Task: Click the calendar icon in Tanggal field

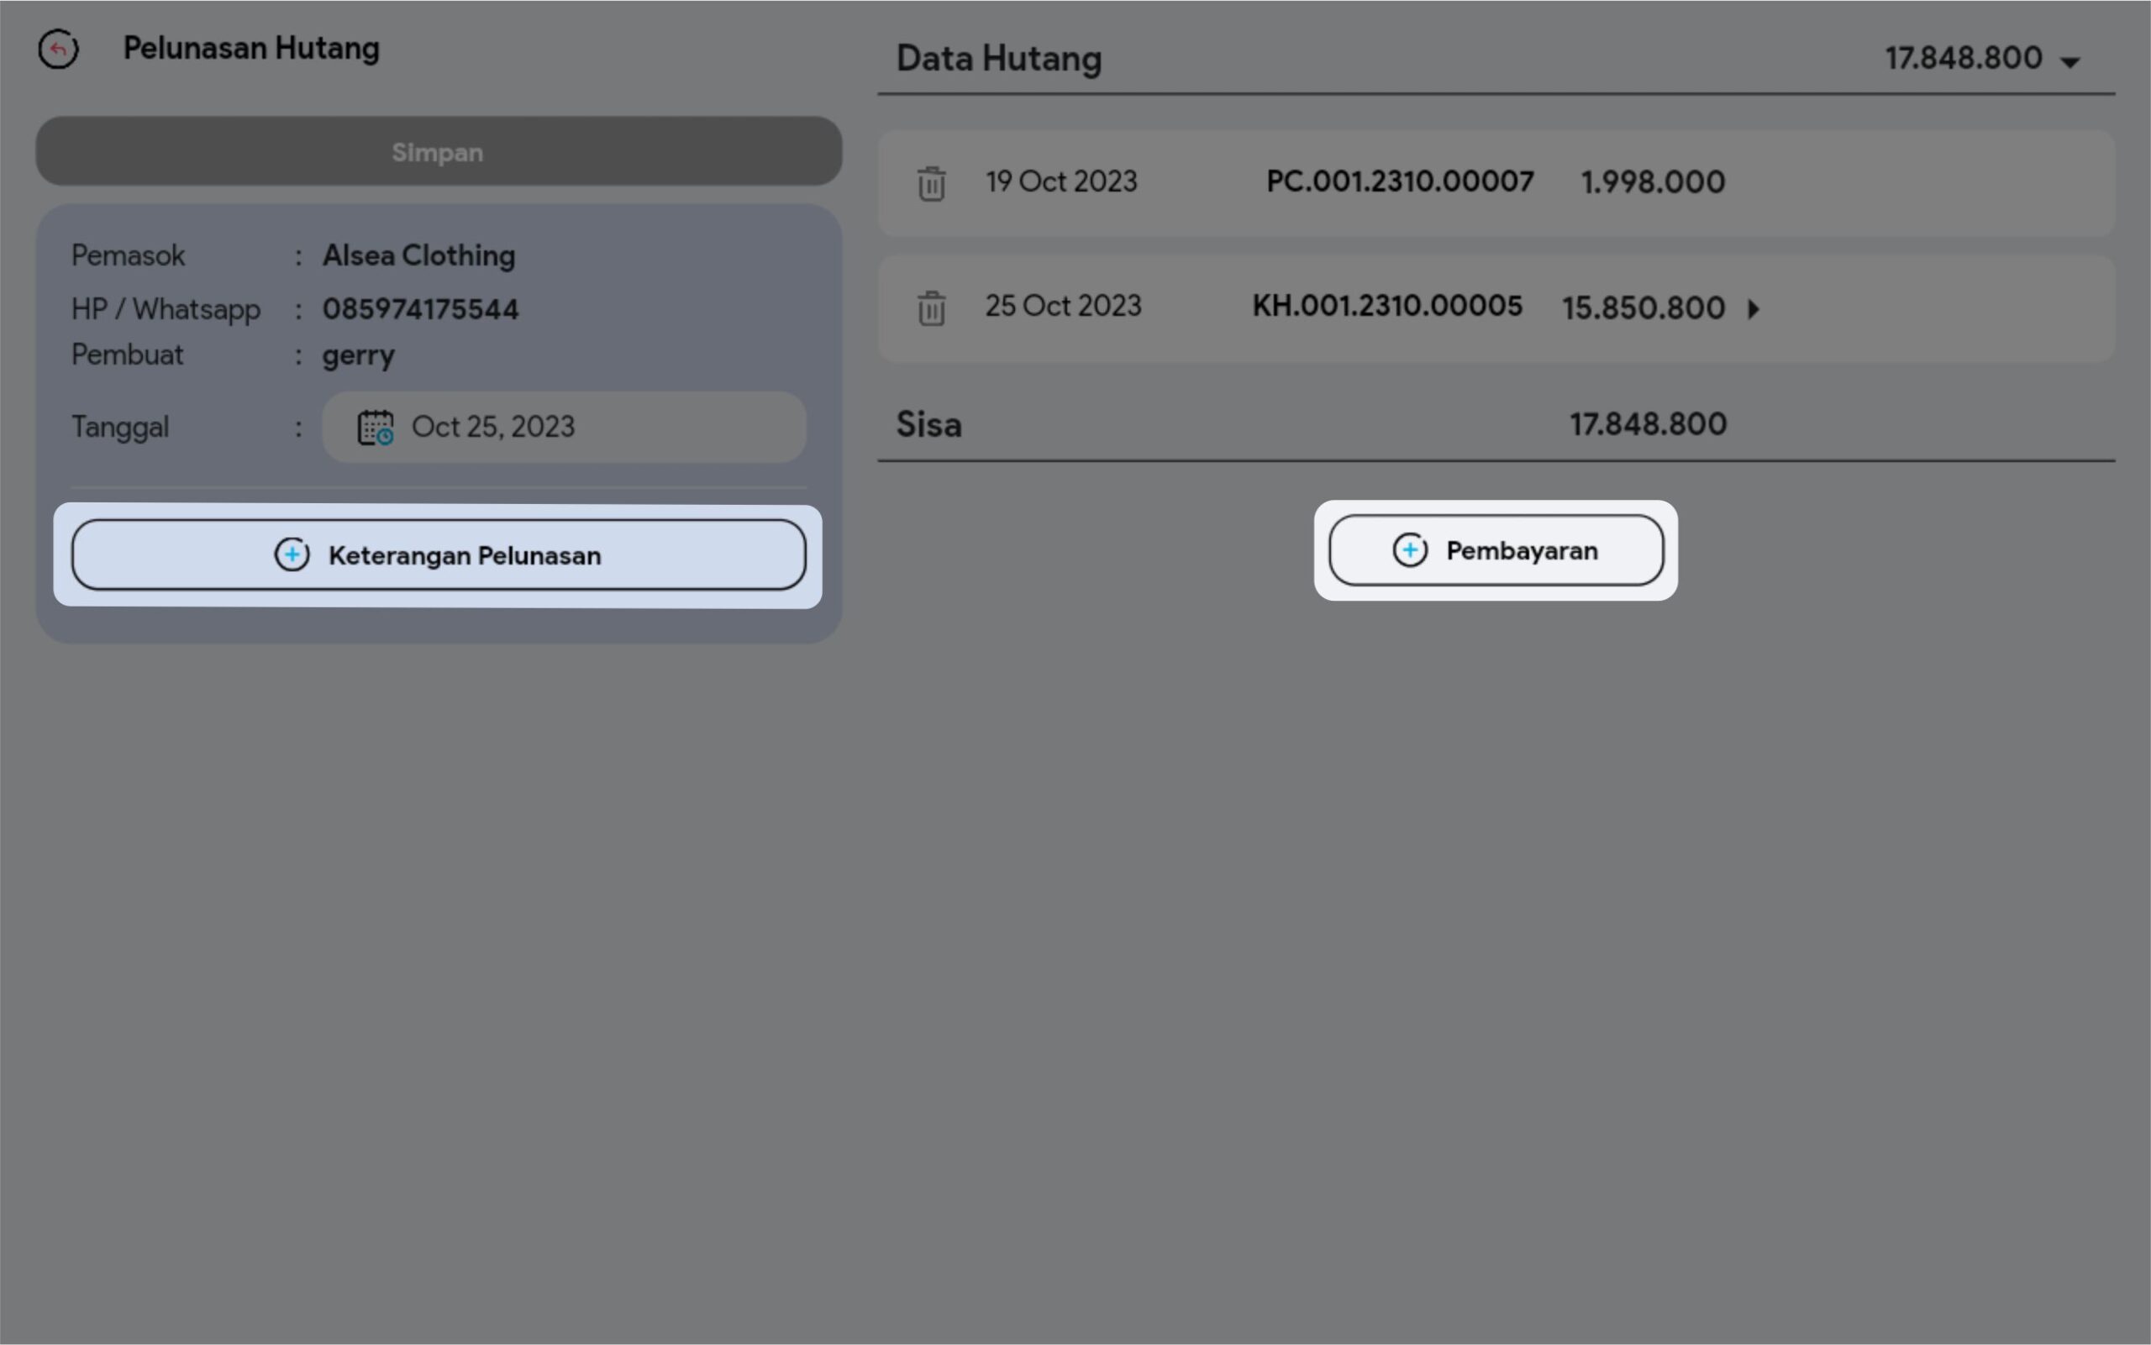Action: (376, 427)
